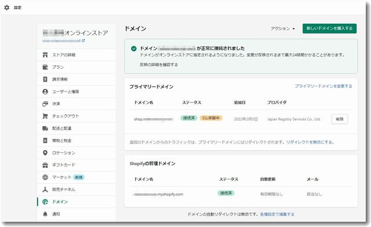Image resolution: width=371 pixels, height=227 pixels.
Task: Open ストアの詳細 menu item
Action: point(76,55)
